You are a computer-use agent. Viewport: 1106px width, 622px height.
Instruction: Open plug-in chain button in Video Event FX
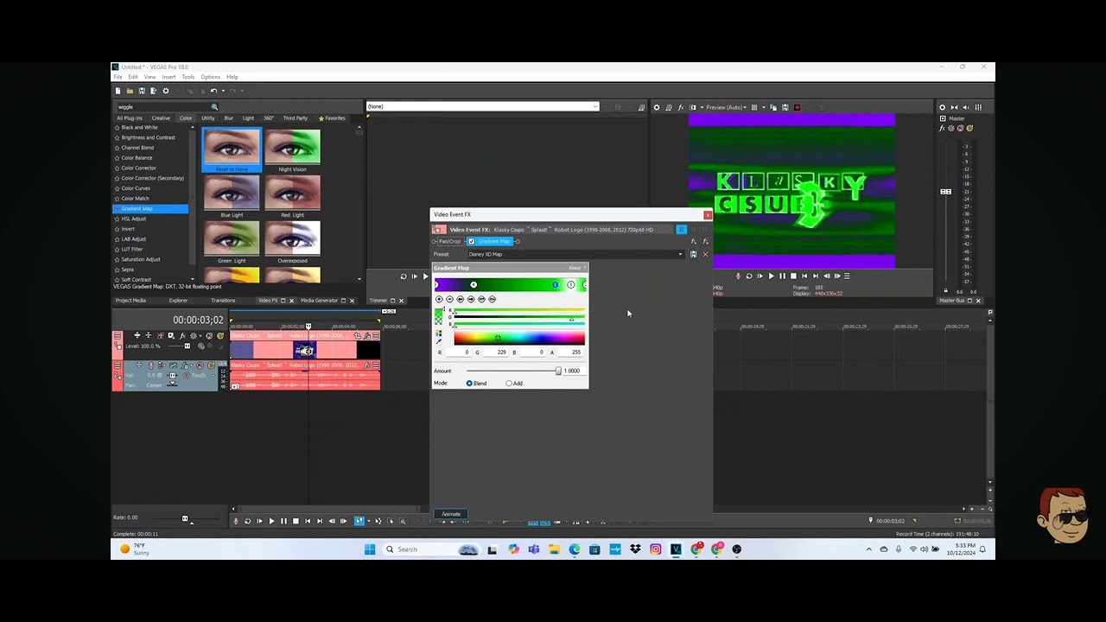693,242
